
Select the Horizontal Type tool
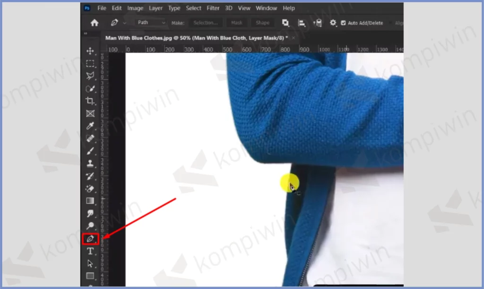point(90,251)
